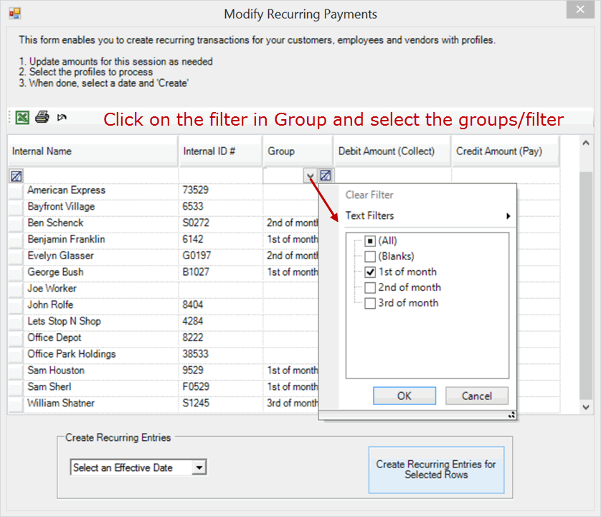The width and height of the screenshot is (601, 517).
Task: Click the Print icon in toolbar
Action: tap(42, 117)
